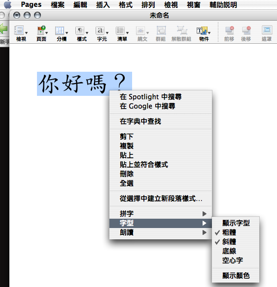The height and width of the screenshot is (287, 277).
Task: Click the 物件 objects toolbar icon
Action: tap(202, 30)
